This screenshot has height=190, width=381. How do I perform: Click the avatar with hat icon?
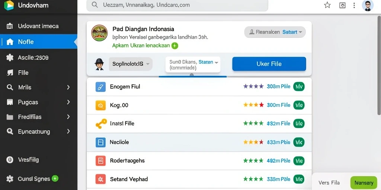99,64
